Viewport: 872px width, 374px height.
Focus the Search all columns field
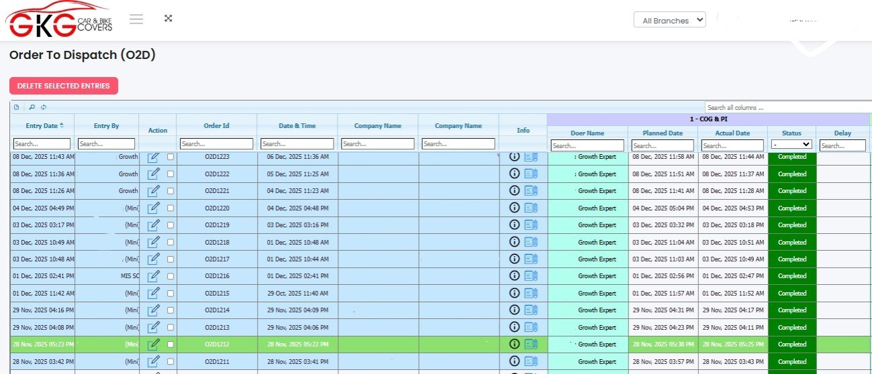click(x=785, y=107)
